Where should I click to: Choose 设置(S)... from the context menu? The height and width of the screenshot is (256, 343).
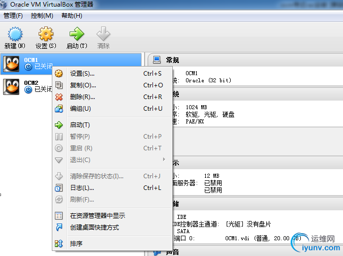[x=112, y=74]
